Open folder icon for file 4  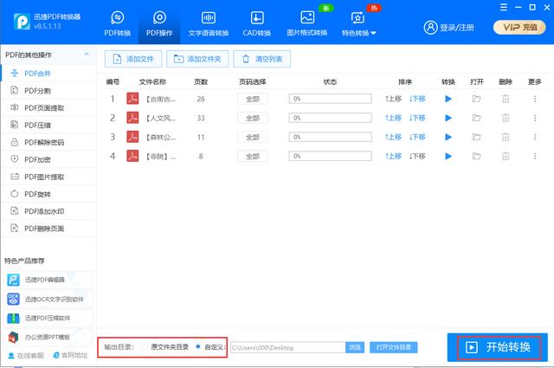(477, 156)
